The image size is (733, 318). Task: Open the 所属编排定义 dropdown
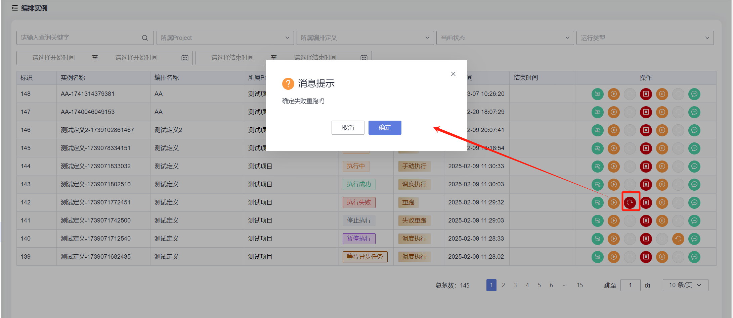365,38
